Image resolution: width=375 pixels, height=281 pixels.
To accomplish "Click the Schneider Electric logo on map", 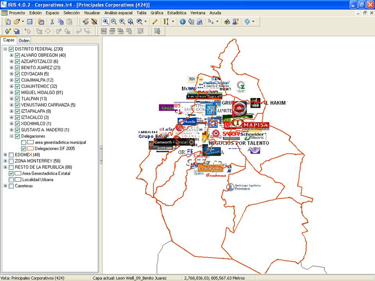I will point(252,136).
